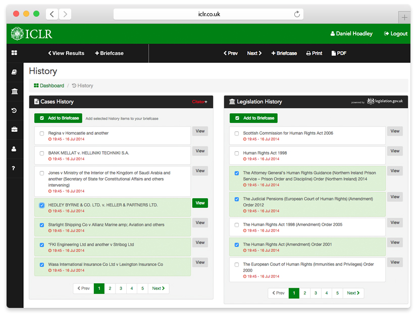Click View Results in the top bar

click(66, 53)
